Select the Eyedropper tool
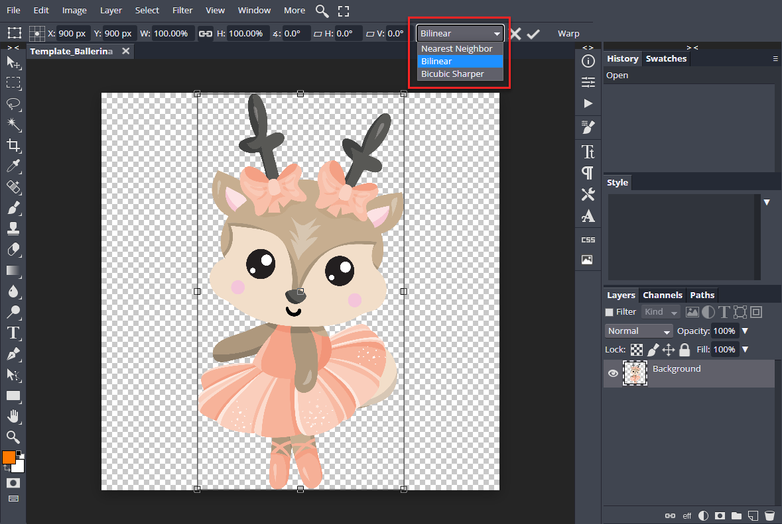782x524 pixels. pos(13,166)
